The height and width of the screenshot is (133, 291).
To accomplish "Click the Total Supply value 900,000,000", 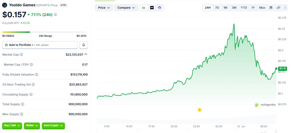I will pyautogui.click(x=78, y=104).
